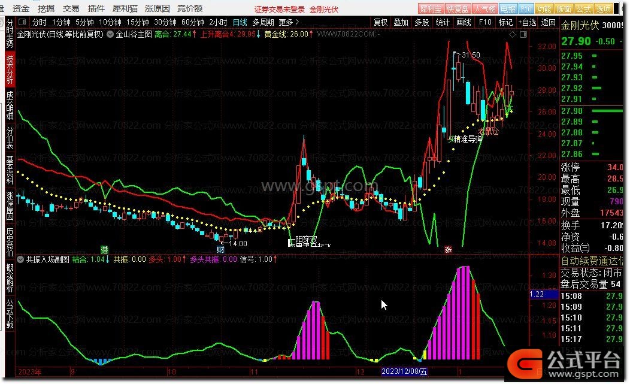The height and width of the screenshot is (384, 630).
Task: Click the 14.00 low price label
Action: click(238, 243)
